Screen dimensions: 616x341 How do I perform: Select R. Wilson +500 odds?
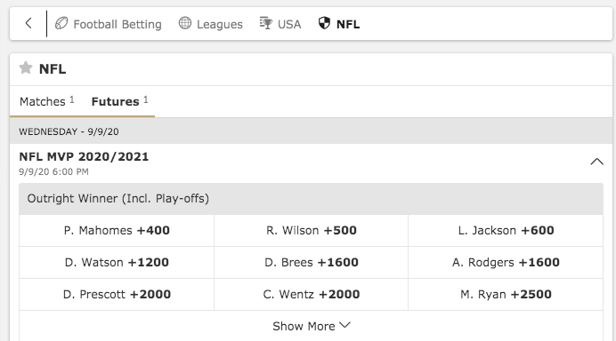click(x=312, y=231)
